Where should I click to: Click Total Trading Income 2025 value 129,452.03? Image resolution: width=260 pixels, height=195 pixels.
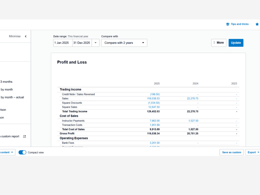[x=153, y=112]
